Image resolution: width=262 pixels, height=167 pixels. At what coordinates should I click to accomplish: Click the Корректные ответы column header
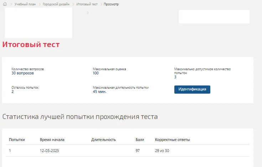(x=172, y=140)
